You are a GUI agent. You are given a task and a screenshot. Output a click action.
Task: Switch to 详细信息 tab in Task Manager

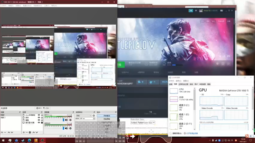[202, 84]
